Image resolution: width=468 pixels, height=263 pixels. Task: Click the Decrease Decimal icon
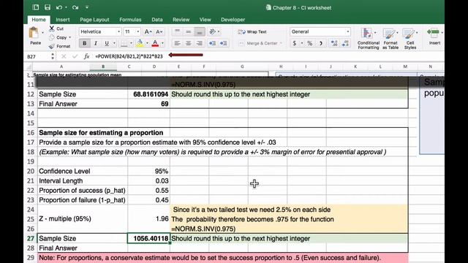click(x=345, y=43)
